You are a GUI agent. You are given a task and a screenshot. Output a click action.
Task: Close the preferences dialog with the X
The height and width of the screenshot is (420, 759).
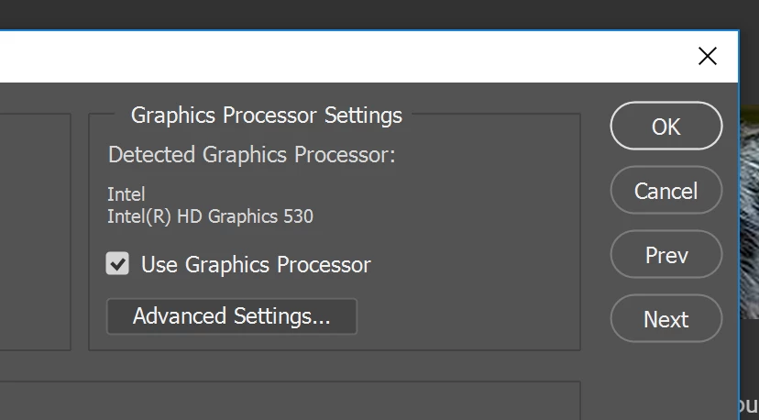707,56
